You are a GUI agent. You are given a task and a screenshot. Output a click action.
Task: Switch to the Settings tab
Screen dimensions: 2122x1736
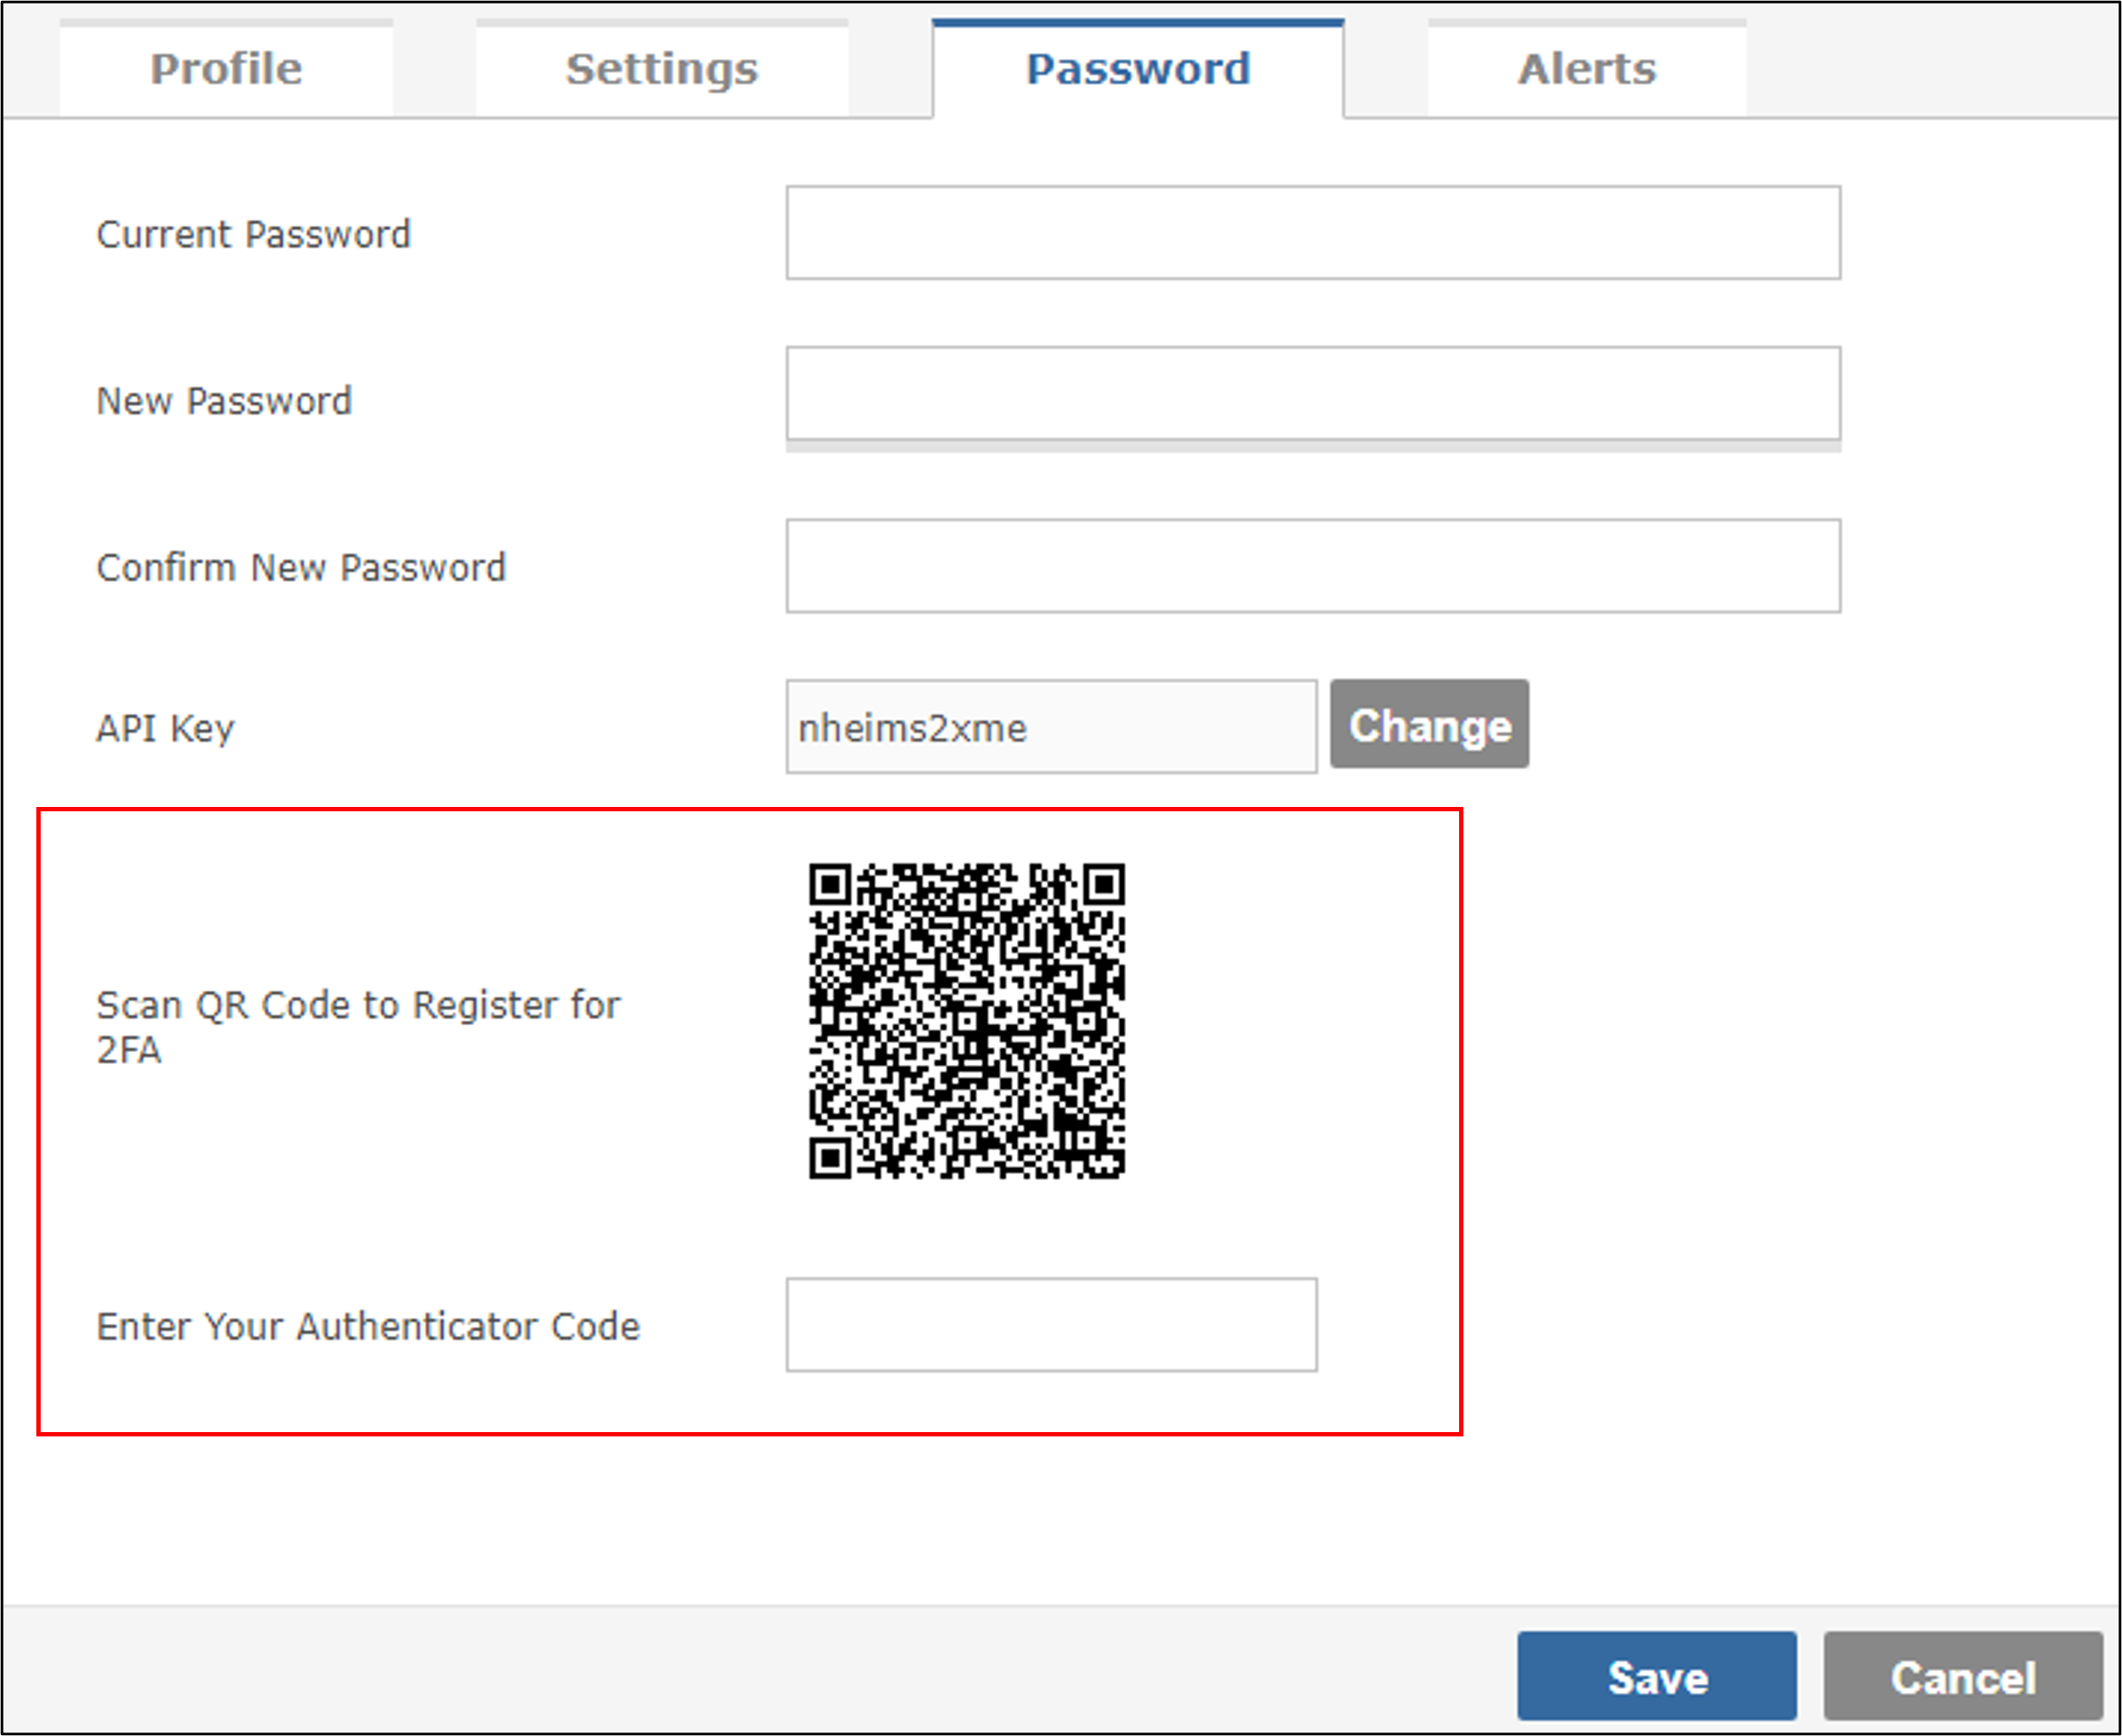[x=662, y=68]
